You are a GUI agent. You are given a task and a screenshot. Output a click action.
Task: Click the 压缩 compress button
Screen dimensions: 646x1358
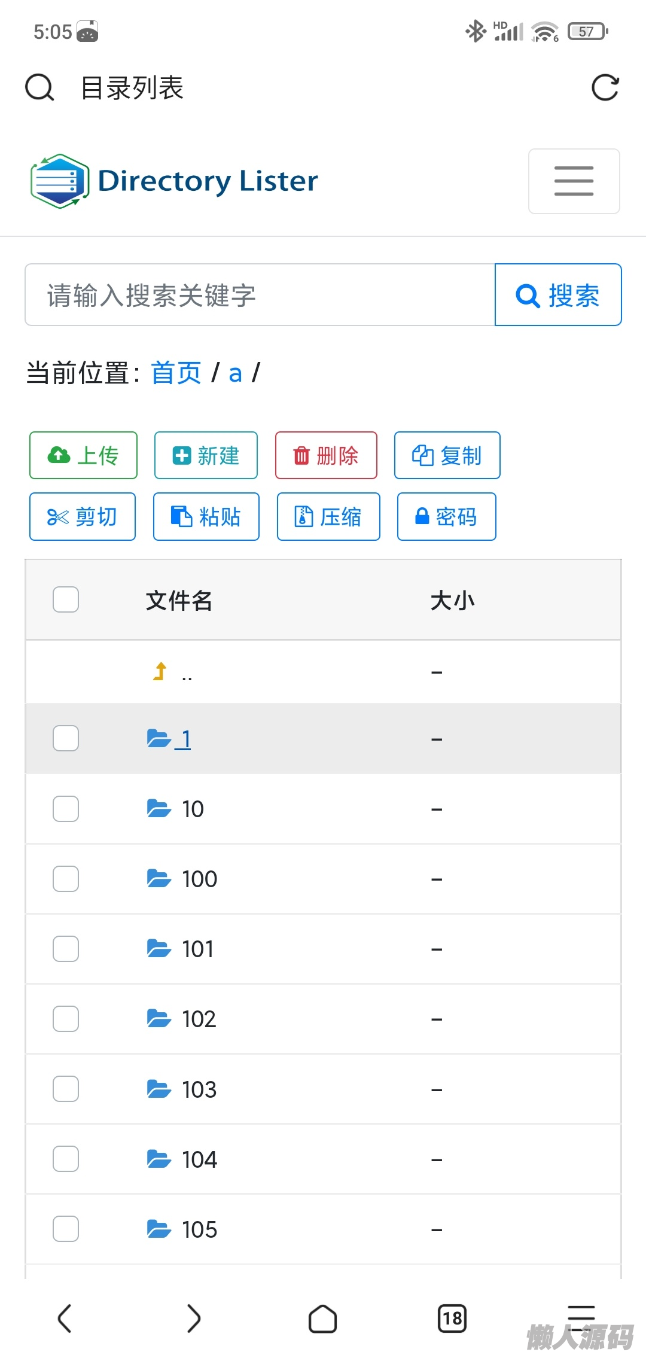[x=328, y=517]
